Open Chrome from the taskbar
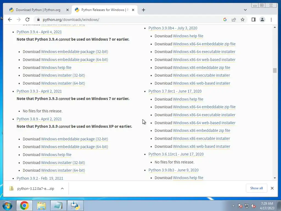281x211 pixels. click(x=24, y=206)
